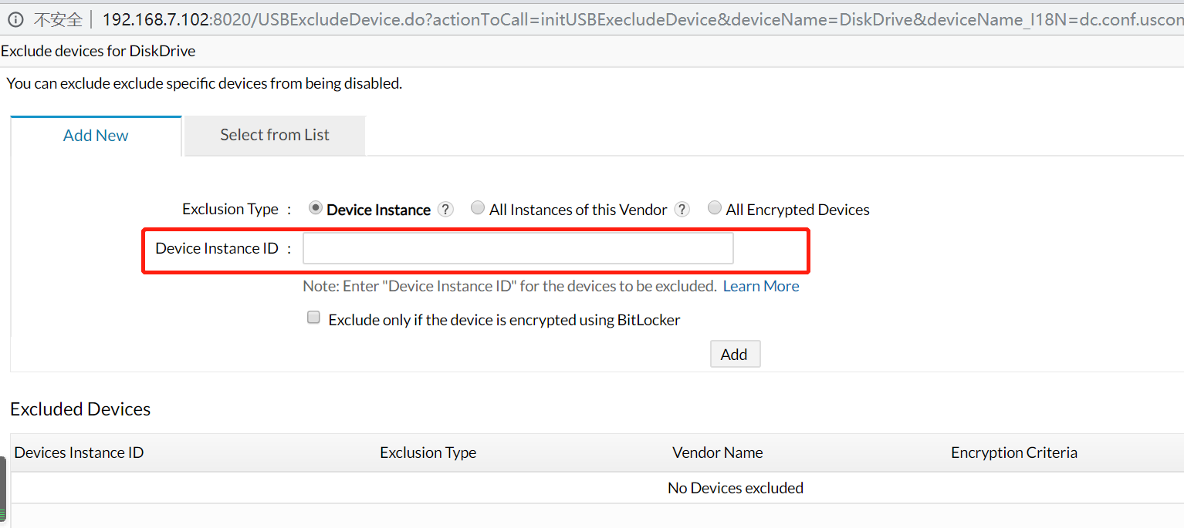Click the Encryption Criteria column header
The height and width of the screenshot is (528, 1184).
(x=1013, y=452)
